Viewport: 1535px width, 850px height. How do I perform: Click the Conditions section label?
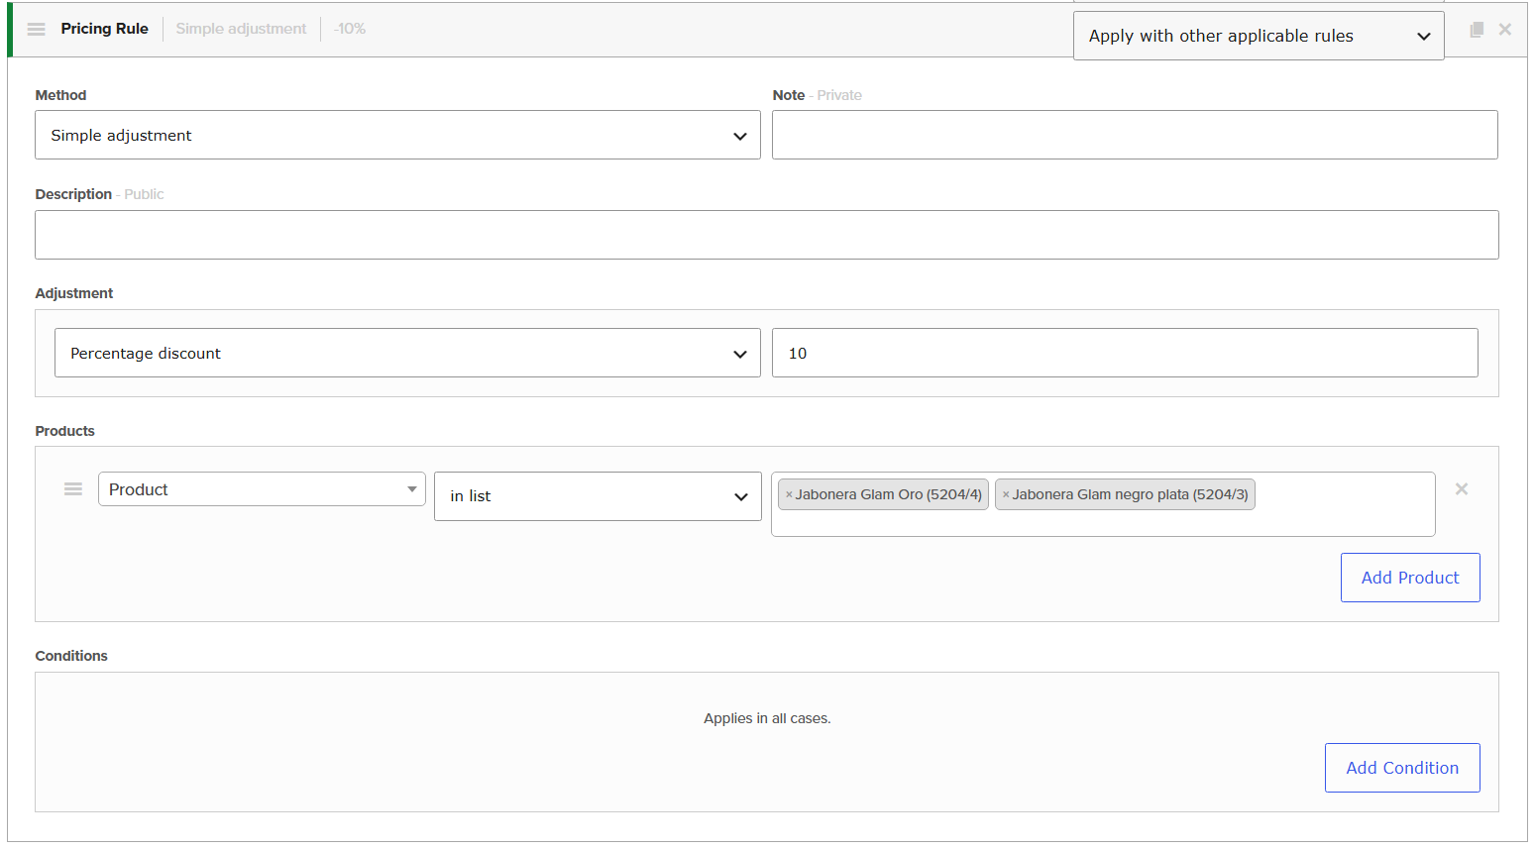pos(71,656)
